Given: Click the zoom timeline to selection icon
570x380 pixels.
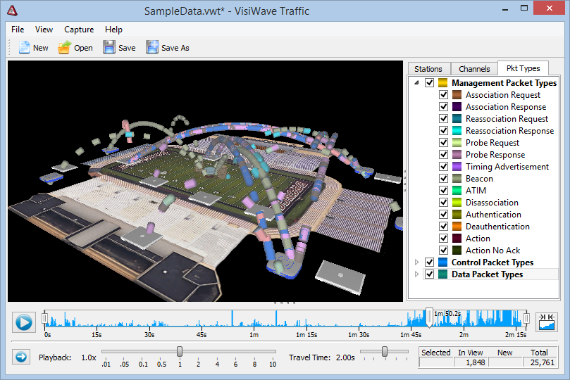Looking at the screenshot, I should point(547,322).
